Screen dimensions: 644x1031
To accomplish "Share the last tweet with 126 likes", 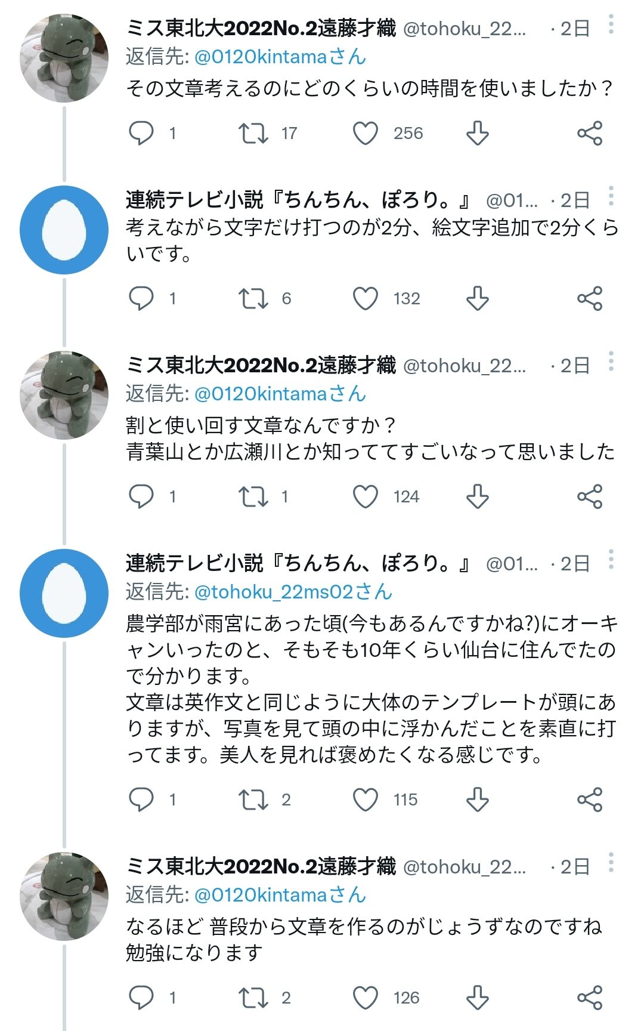I will 589,998.
